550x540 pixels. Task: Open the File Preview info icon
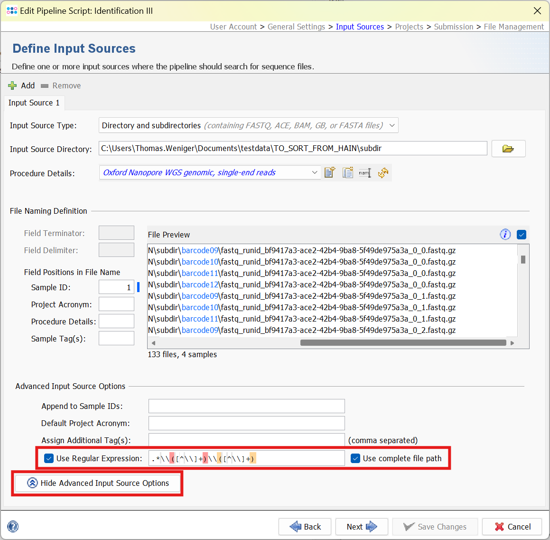505,235
